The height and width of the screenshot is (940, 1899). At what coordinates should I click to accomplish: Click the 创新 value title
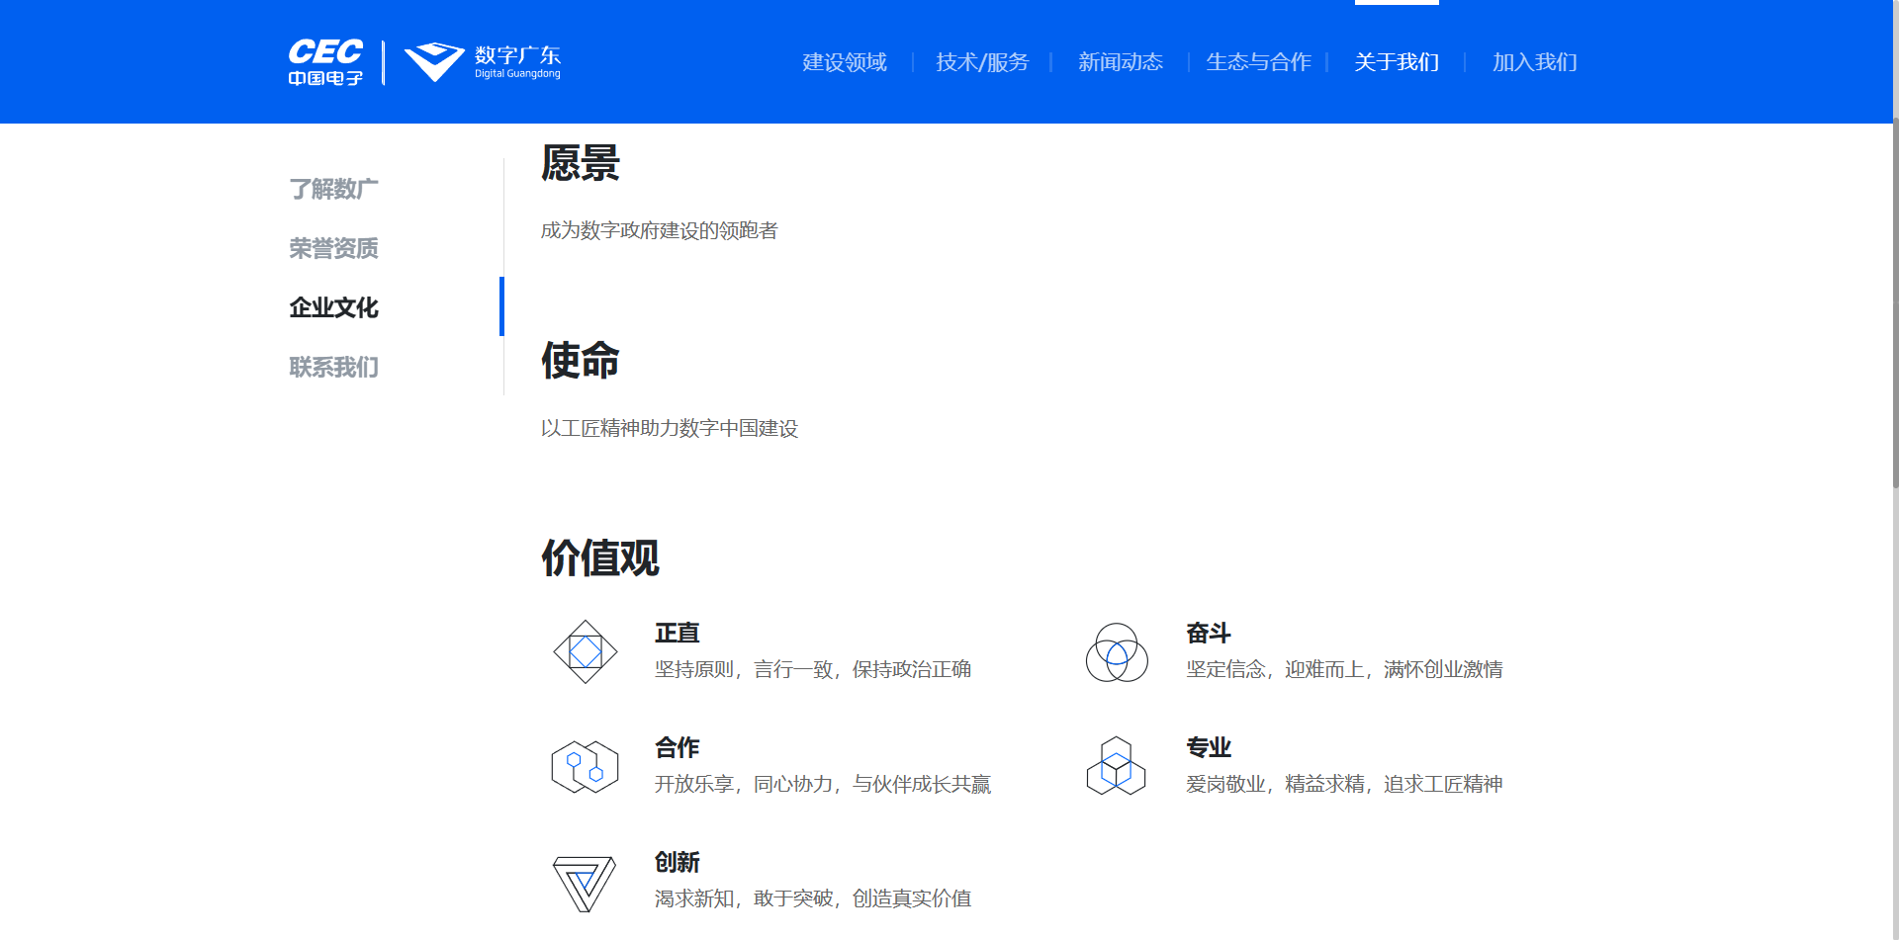point(678,862)
